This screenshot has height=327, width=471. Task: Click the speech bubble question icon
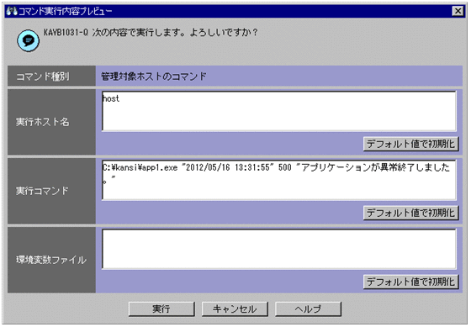pyautogui.click(x=28, y=40)
